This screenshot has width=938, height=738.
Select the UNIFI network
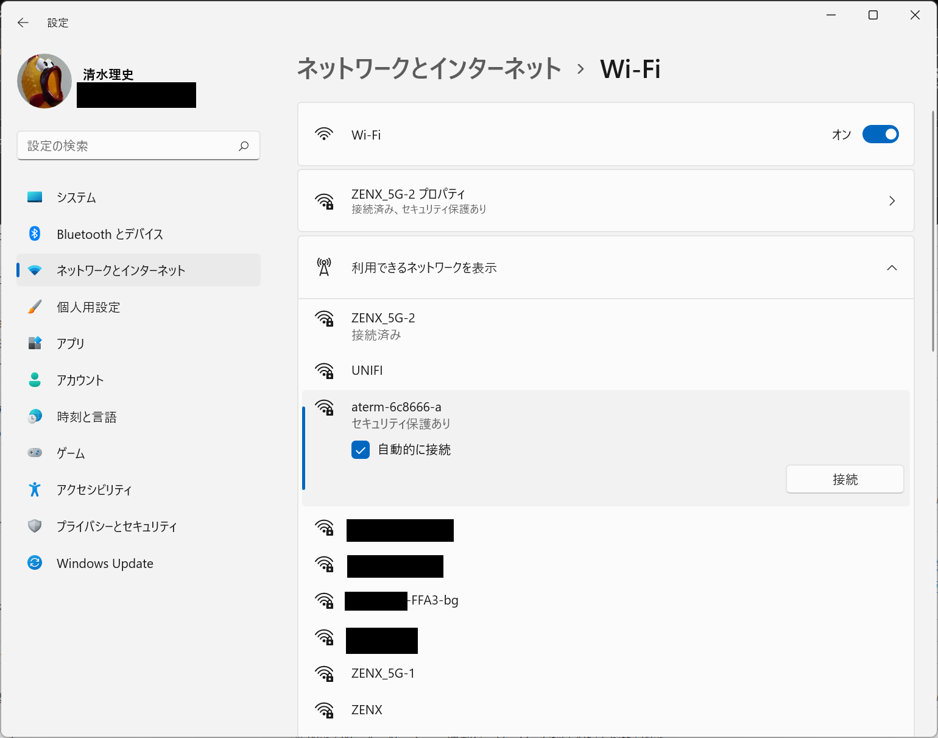[x=606, y=370]
